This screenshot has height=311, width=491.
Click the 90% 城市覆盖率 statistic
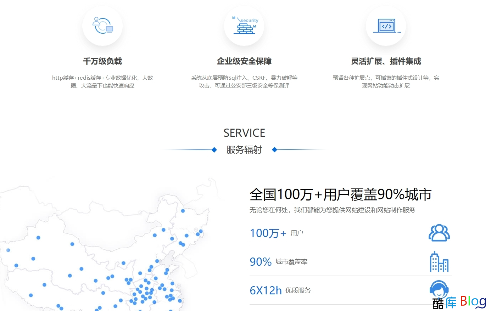[278, 262]
